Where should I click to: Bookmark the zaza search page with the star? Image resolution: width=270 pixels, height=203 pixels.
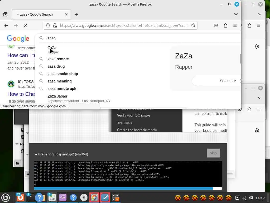click(193, 26)
